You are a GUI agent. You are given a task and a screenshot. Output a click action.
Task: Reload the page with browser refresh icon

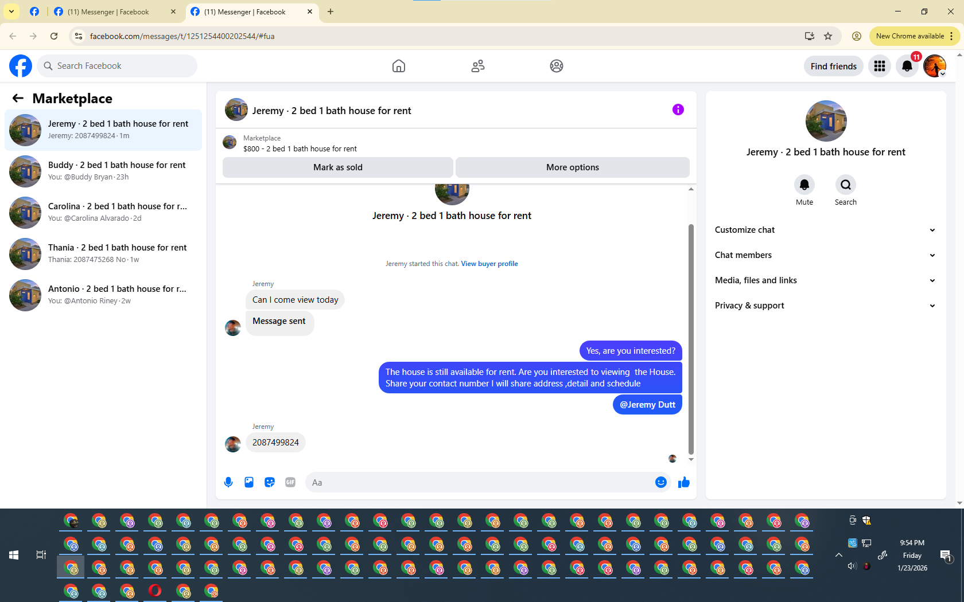[54, 36]
